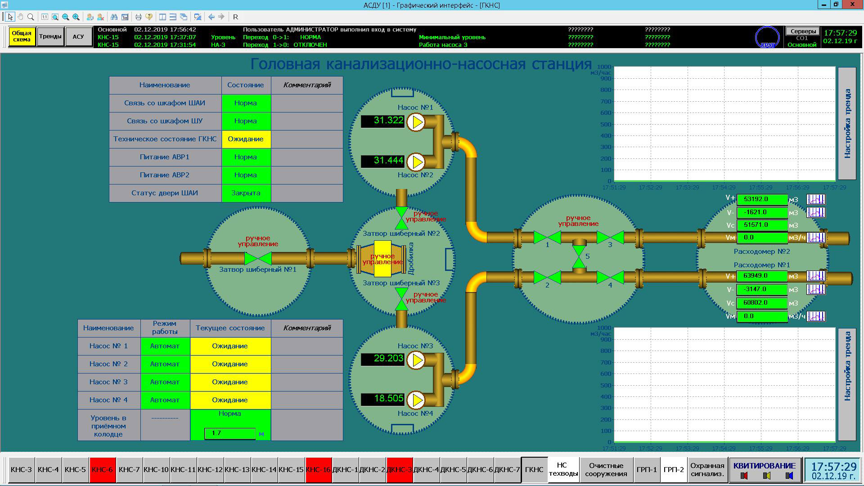Open trend icon for Расходомер №2 V+
This screenshot has height=486, width=864.
click(x=816, y=199)
